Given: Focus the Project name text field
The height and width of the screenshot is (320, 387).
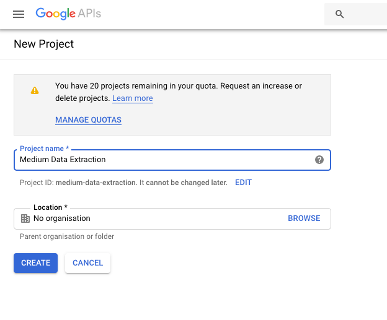Looking at the screenshot, I should pyautogui.click(x=161, y=160).
